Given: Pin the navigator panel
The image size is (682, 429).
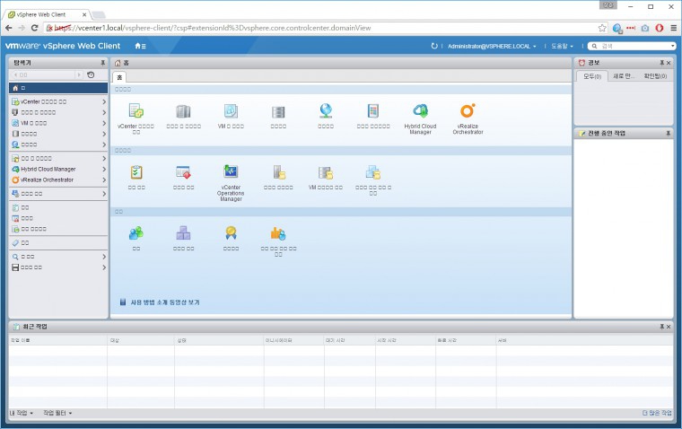Looking at the screenshot, I should (102, 63).
